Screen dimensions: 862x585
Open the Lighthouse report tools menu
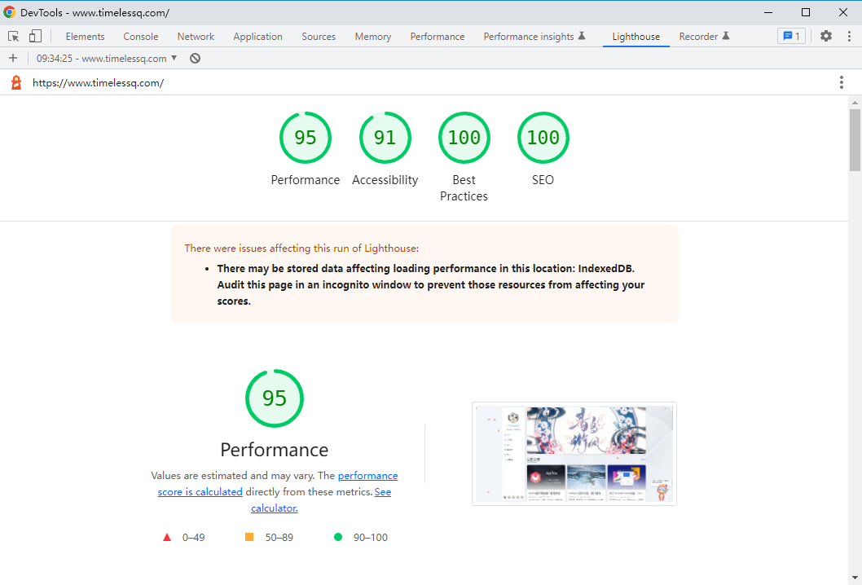(x=841, y=82)
